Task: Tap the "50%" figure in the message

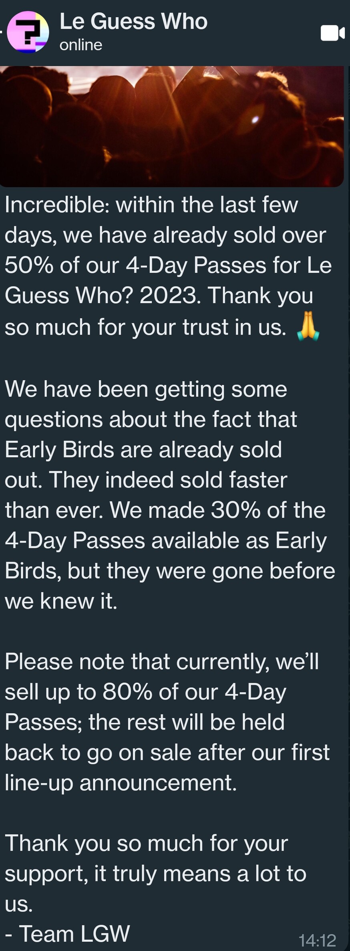Action: point(29,266)
